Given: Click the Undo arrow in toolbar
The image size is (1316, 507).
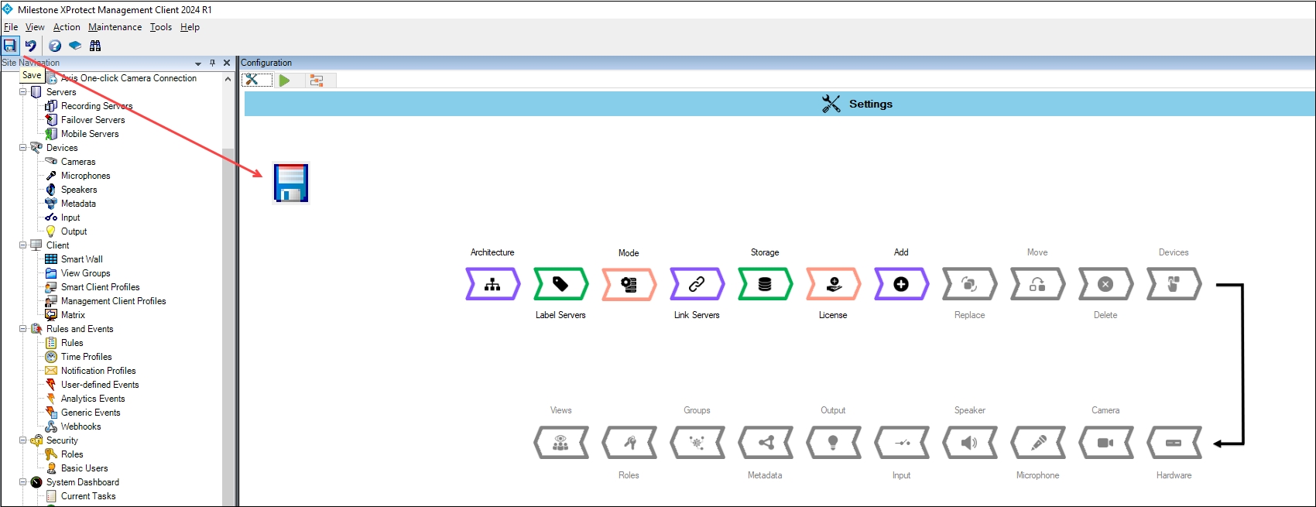Looking at the screenshot, I should coord(31,46).
